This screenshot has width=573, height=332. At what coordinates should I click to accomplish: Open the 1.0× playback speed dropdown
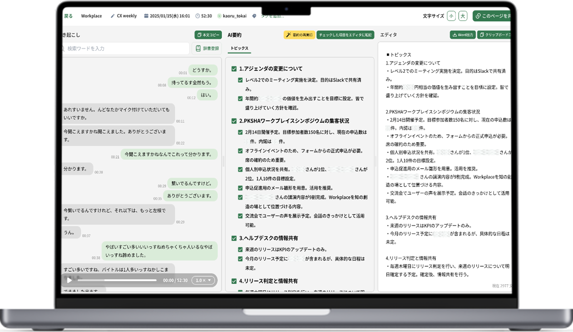pyautogui.click(x=203, y=280)
